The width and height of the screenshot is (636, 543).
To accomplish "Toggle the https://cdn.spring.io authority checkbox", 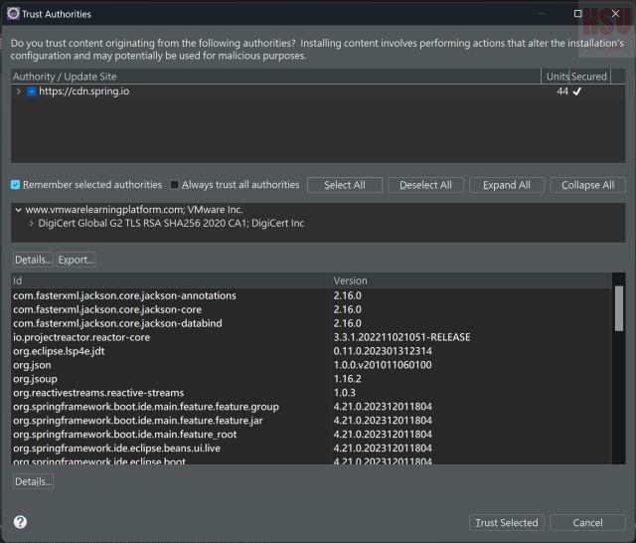I will tap(32, 91).
